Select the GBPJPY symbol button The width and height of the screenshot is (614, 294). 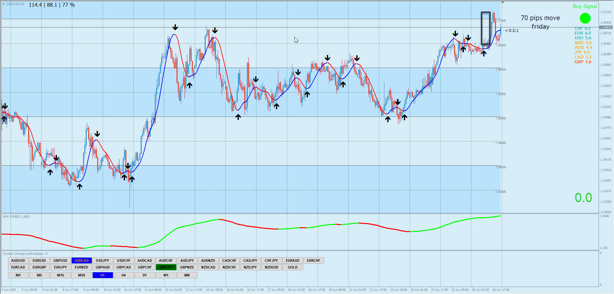pyautogui.click(x=166, y=267)
